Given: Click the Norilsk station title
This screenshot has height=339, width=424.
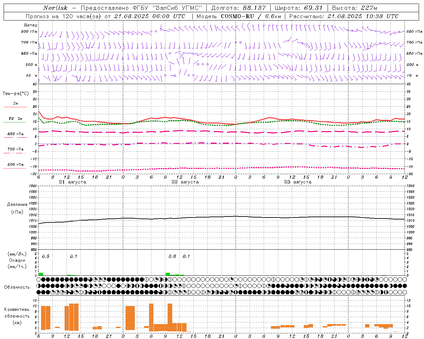Looking at the screenshot, I should (55, 8).
